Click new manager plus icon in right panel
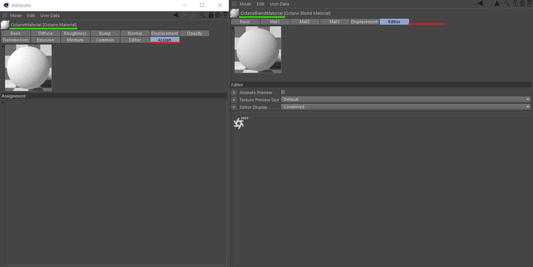 point(530,3)
